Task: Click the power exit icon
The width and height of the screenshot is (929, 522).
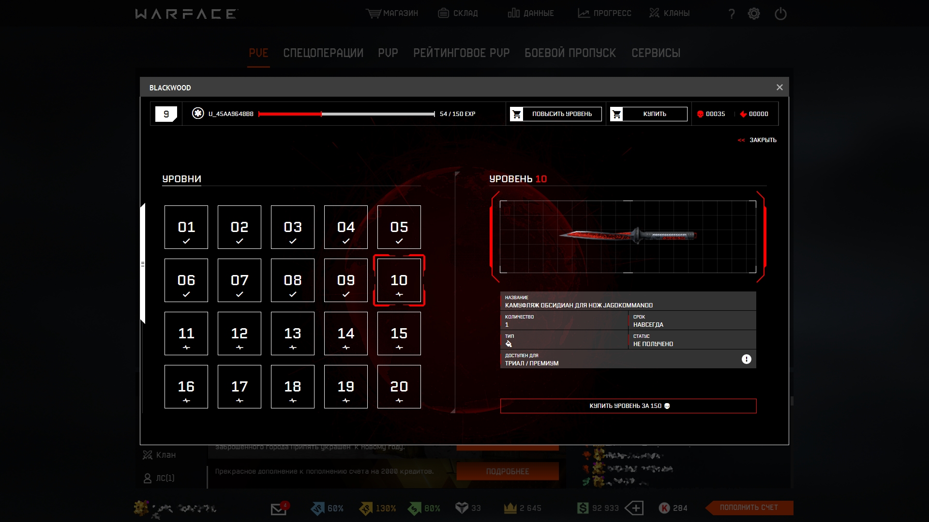Action: tap(780, 14)
